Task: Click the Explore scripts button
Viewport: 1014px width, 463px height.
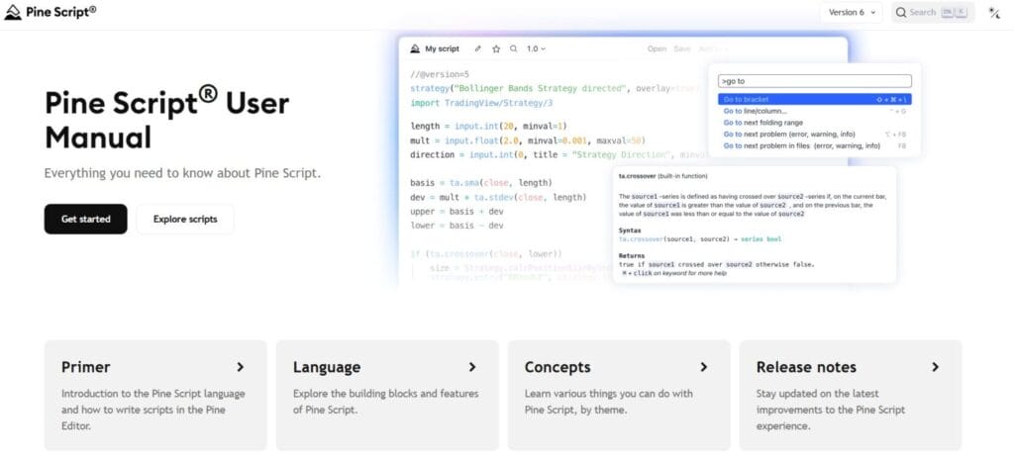Action: click(185, 219)
